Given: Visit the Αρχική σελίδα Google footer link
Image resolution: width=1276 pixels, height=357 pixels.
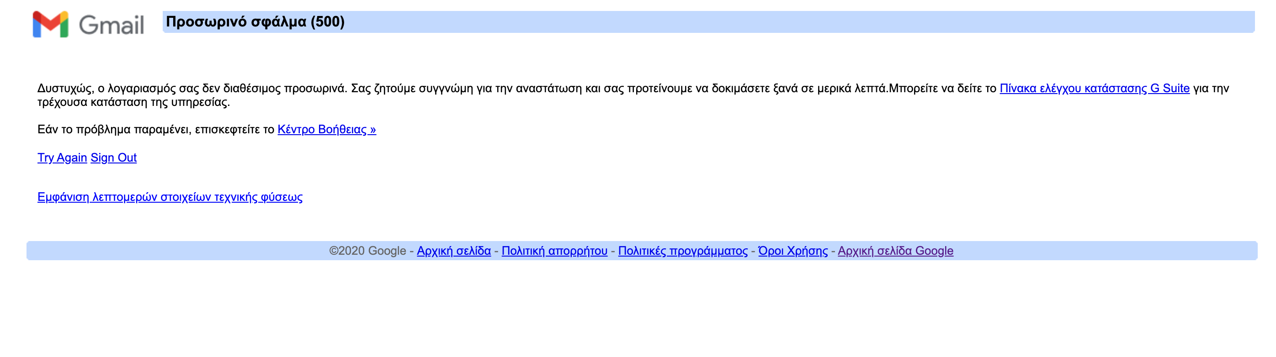Looking at the screenshot, I should [x=895, y=251].
